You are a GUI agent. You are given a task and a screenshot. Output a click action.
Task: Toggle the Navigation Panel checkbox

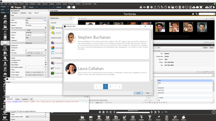[x=46, y=60]
